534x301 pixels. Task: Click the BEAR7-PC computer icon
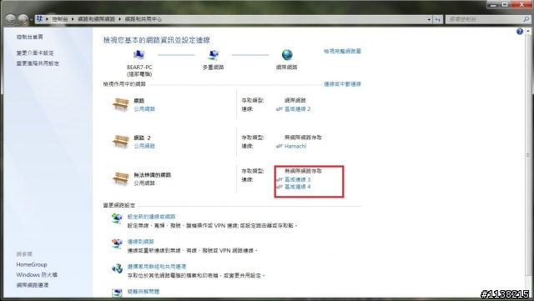[x=139, y=55]
